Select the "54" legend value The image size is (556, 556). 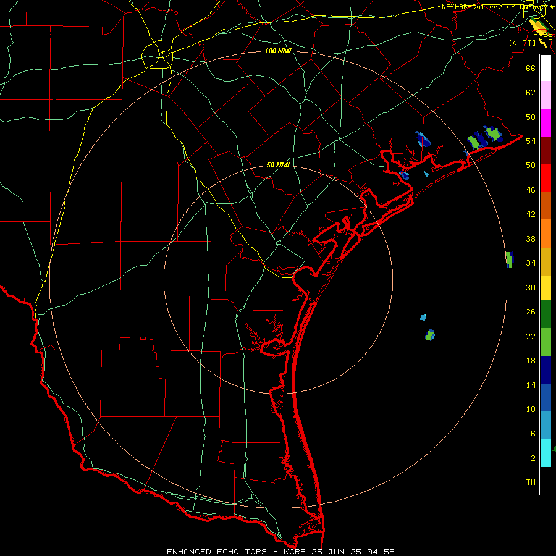(531, 141)
